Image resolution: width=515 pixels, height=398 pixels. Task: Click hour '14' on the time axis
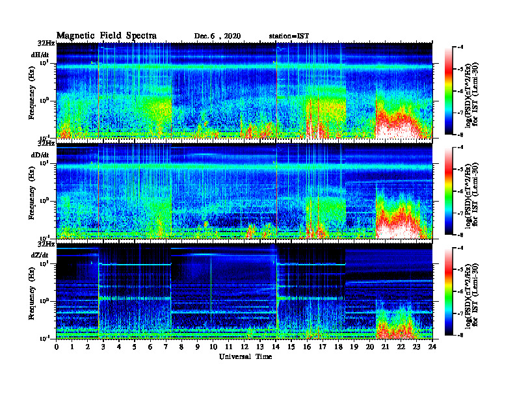pos(276,347)
